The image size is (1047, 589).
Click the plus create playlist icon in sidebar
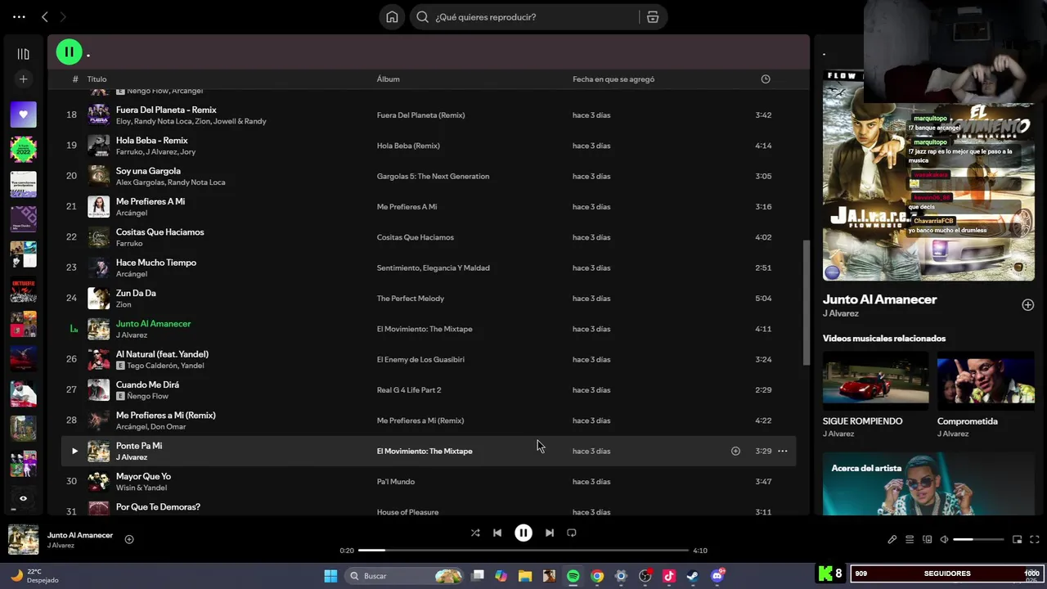tap(23, 79)
